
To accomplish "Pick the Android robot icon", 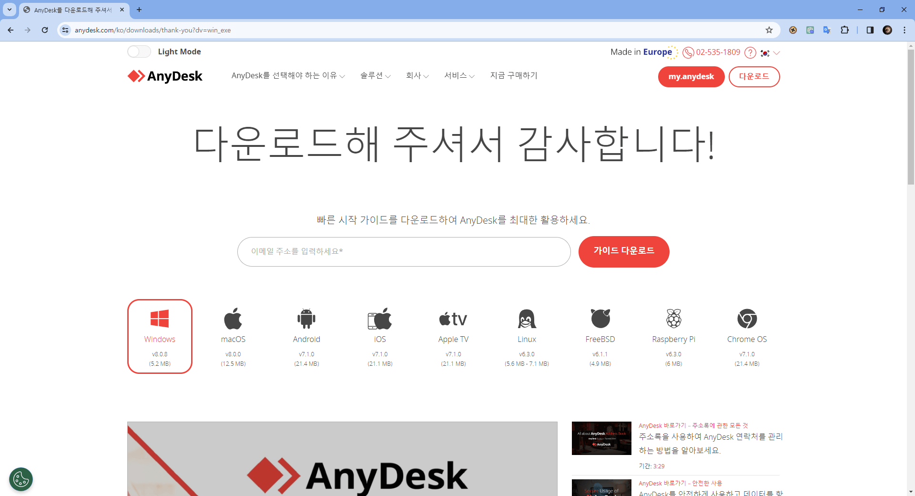I will (x=306, y=319).
